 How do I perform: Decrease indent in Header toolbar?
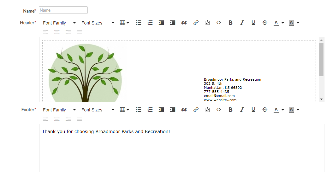pyautogui.click(x=161, y=23)
